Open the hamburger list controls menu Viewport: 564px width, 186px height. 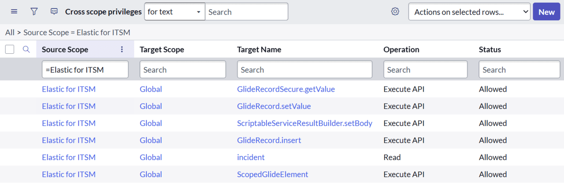coord(14,12)
